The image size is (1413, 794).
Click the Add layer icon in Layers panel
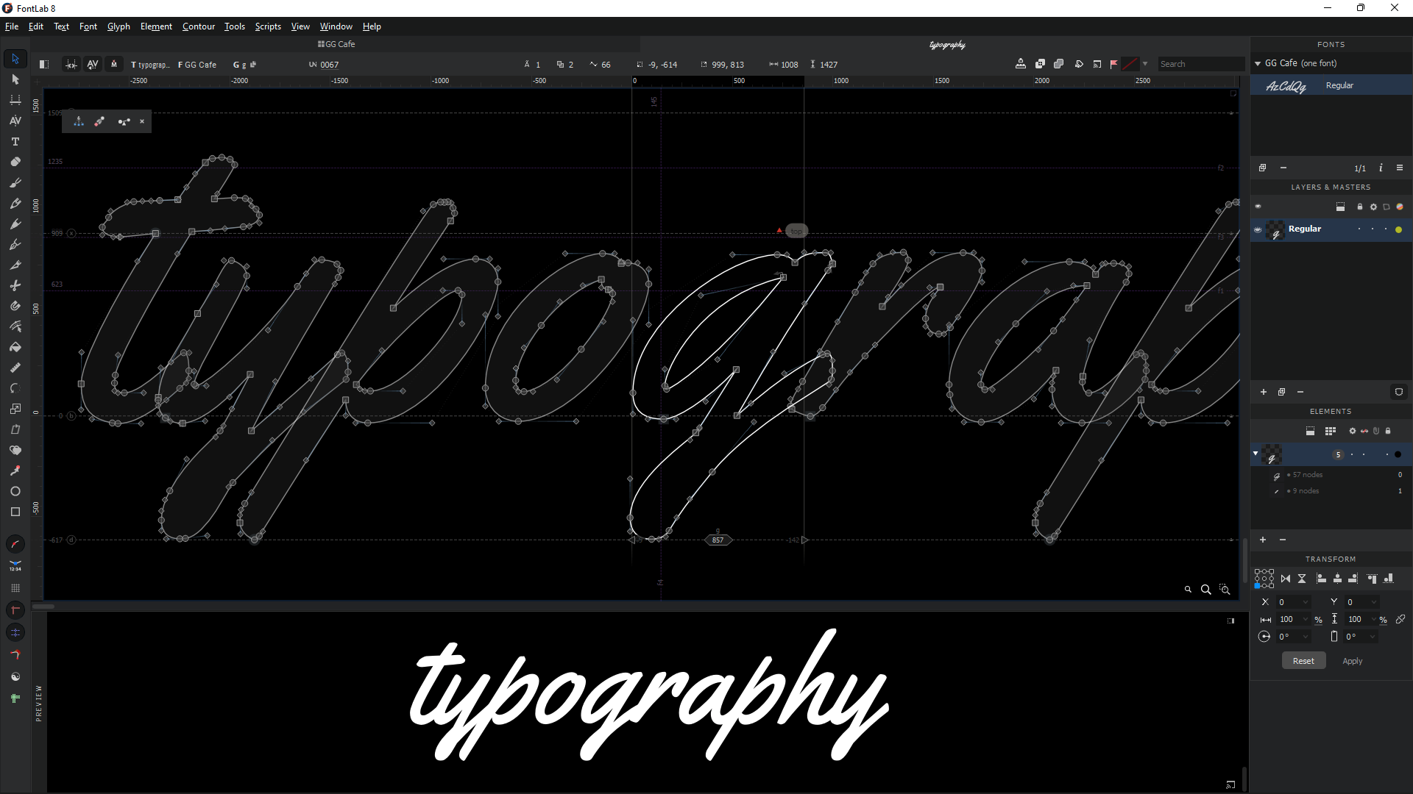click(1263, 392)
